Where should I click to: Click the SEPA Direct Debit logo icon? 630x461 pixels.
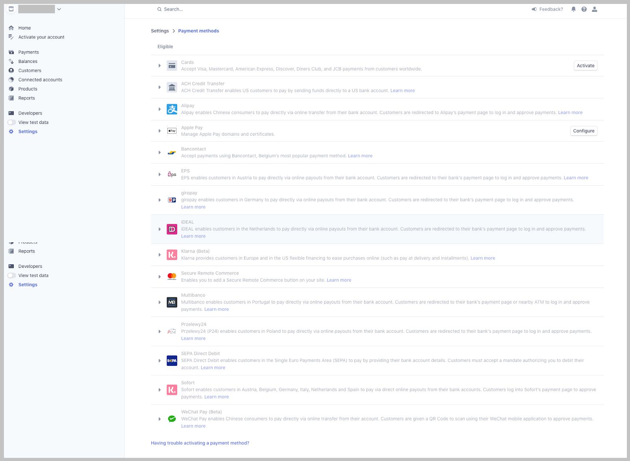(x=172, y=361)
